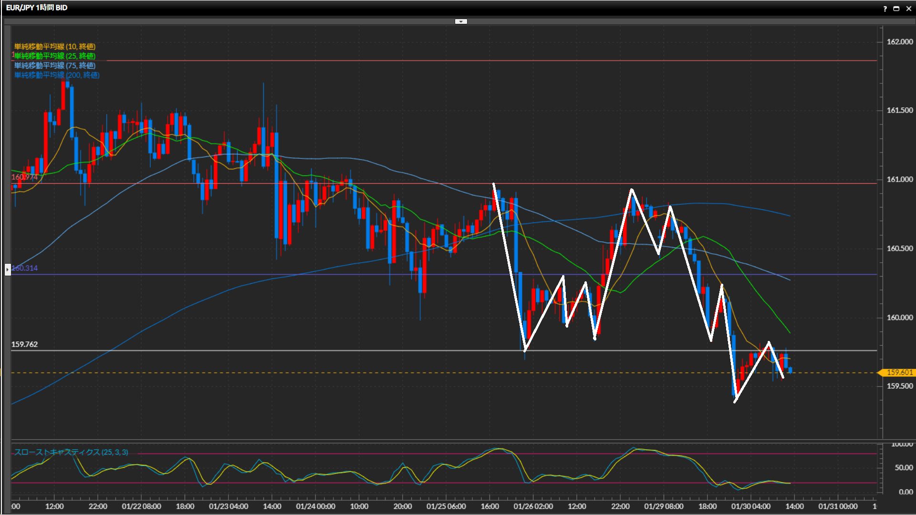Expand the top toolbar drop-down arrow

pos(461,21)
